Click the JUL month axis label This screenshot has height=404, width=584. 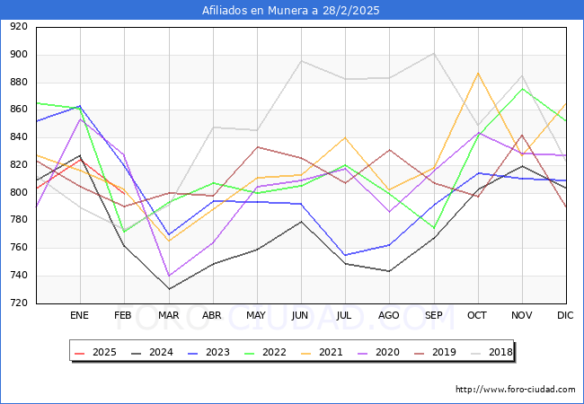(x=344, y=315)
